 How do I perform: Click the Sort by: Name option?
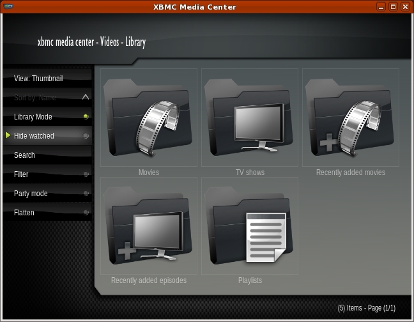(x=35, y=98)
